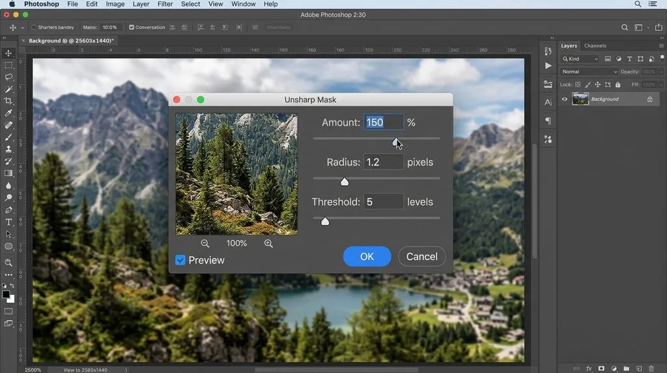The height and width of the screenshot is (373, 667).
Task: Open the Select menu
Action: [190, 4]
